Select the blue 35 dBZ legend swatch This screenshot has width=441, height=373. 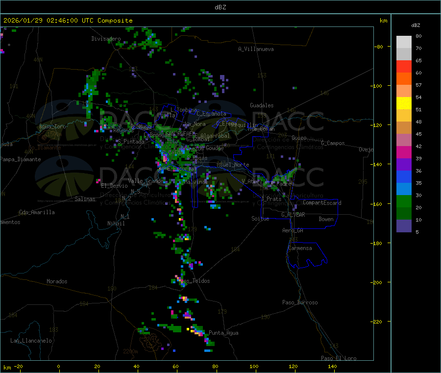pyautogui.click(x=404, y=176)
